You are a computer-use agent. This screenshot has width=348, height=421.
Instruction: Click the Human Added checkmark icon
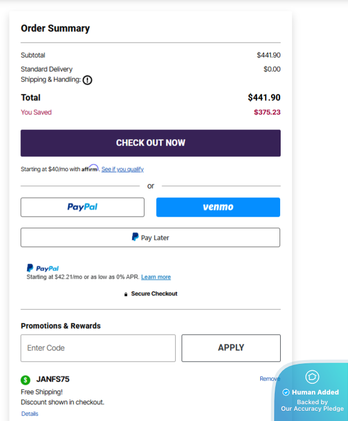tap(286, 392)
